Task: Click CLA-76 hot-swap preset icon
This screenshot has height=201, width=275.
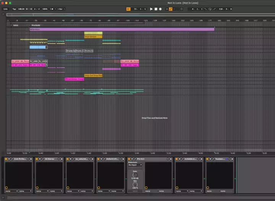Action: pyautogui.click(x=28, y=159)
